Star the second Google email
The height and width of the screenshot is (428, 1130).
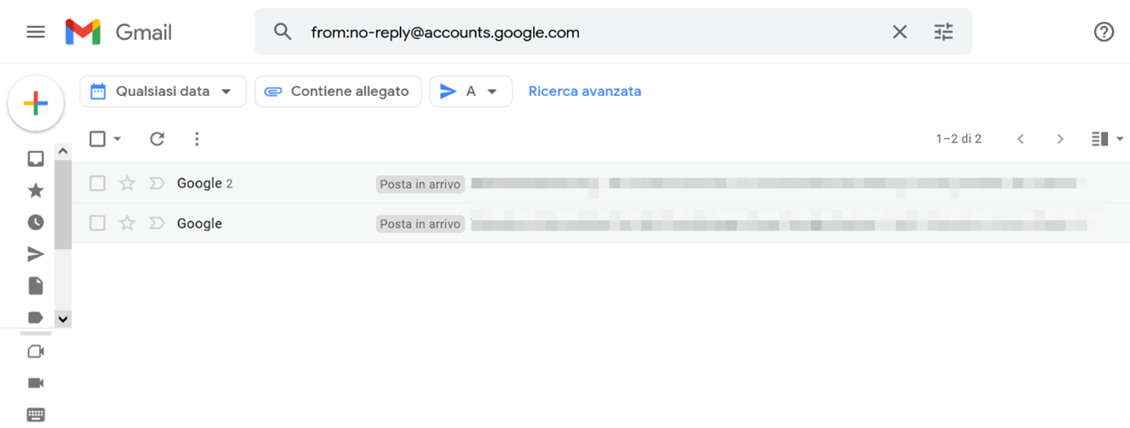(x=127, y=223)
